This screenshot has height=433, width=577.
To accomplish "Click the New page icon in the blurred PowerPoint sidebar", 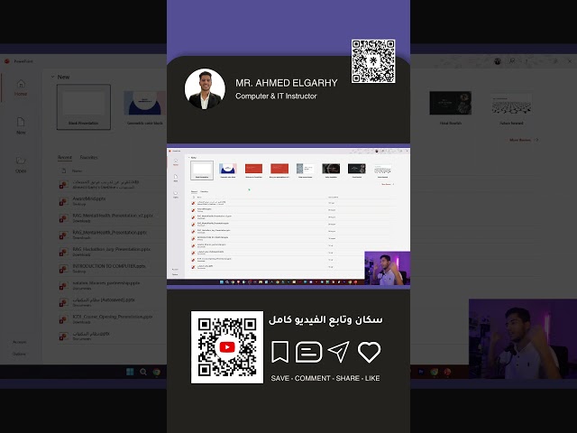I will click(21, 122).
